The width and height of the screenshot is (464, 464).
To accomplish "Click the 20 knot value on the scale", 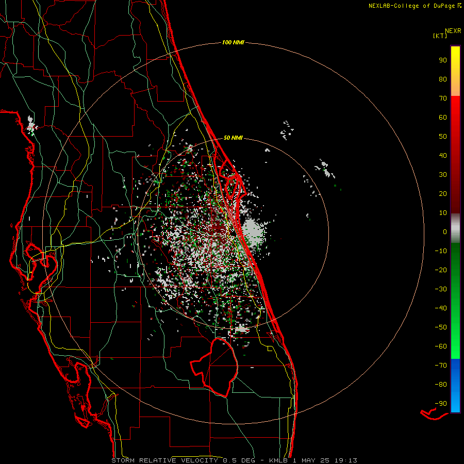I will pos(443,193).
